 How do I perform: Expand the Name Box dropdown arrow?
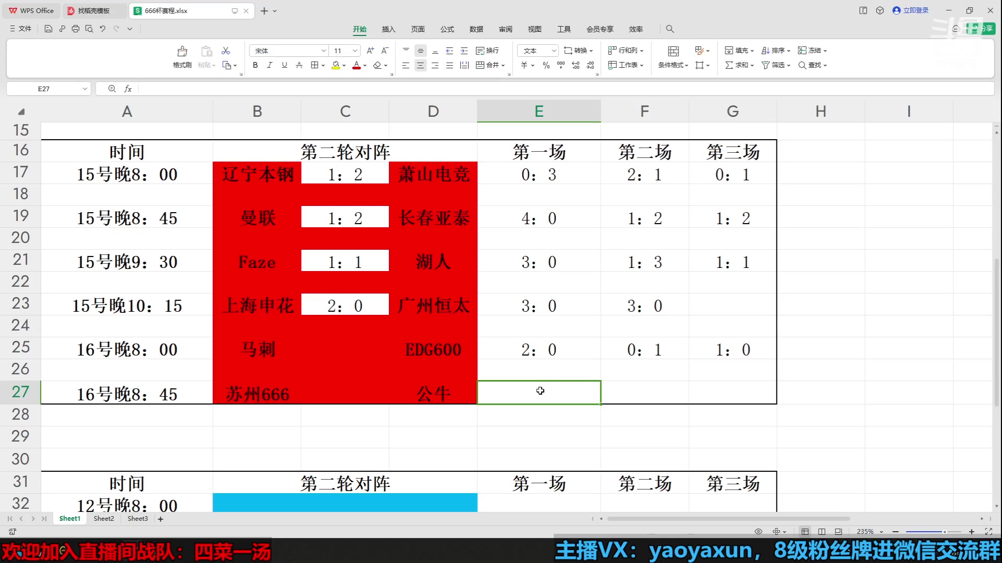click(85, 89)
